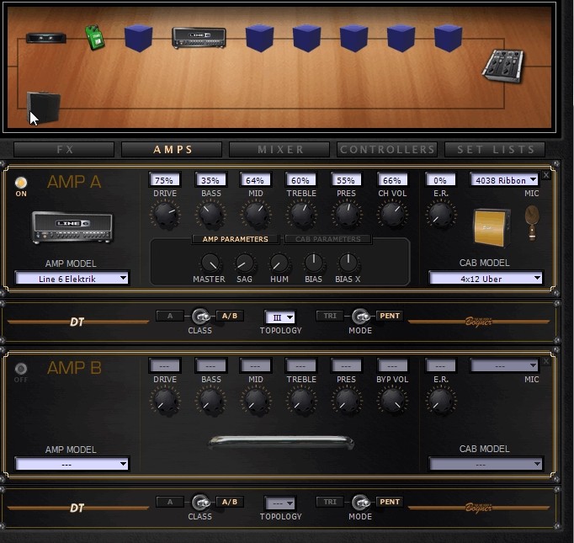
Task: Open the first DT Topology III dropdown
Action: [280, 317]
